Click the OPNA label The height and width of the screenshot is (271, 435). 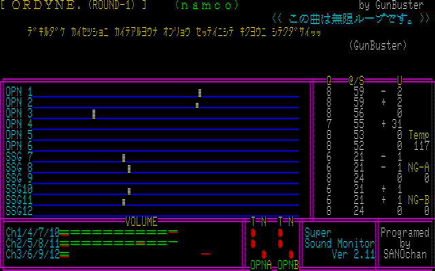(x=261, y=265)
